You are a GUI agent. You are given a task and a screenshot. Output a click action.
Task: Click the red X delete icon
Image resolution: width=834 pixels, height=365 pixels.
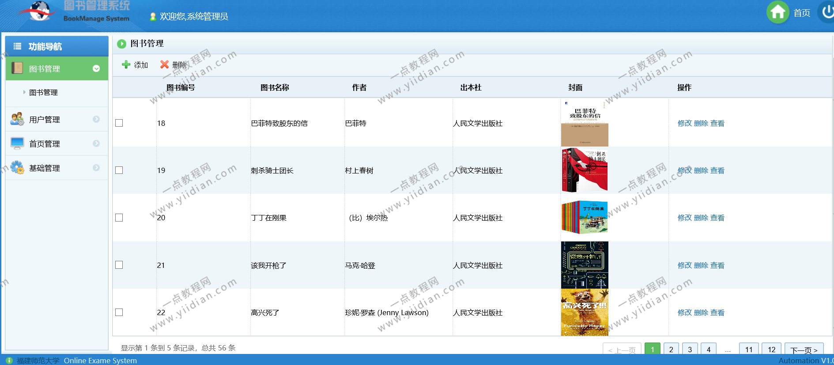pos(164,64)
